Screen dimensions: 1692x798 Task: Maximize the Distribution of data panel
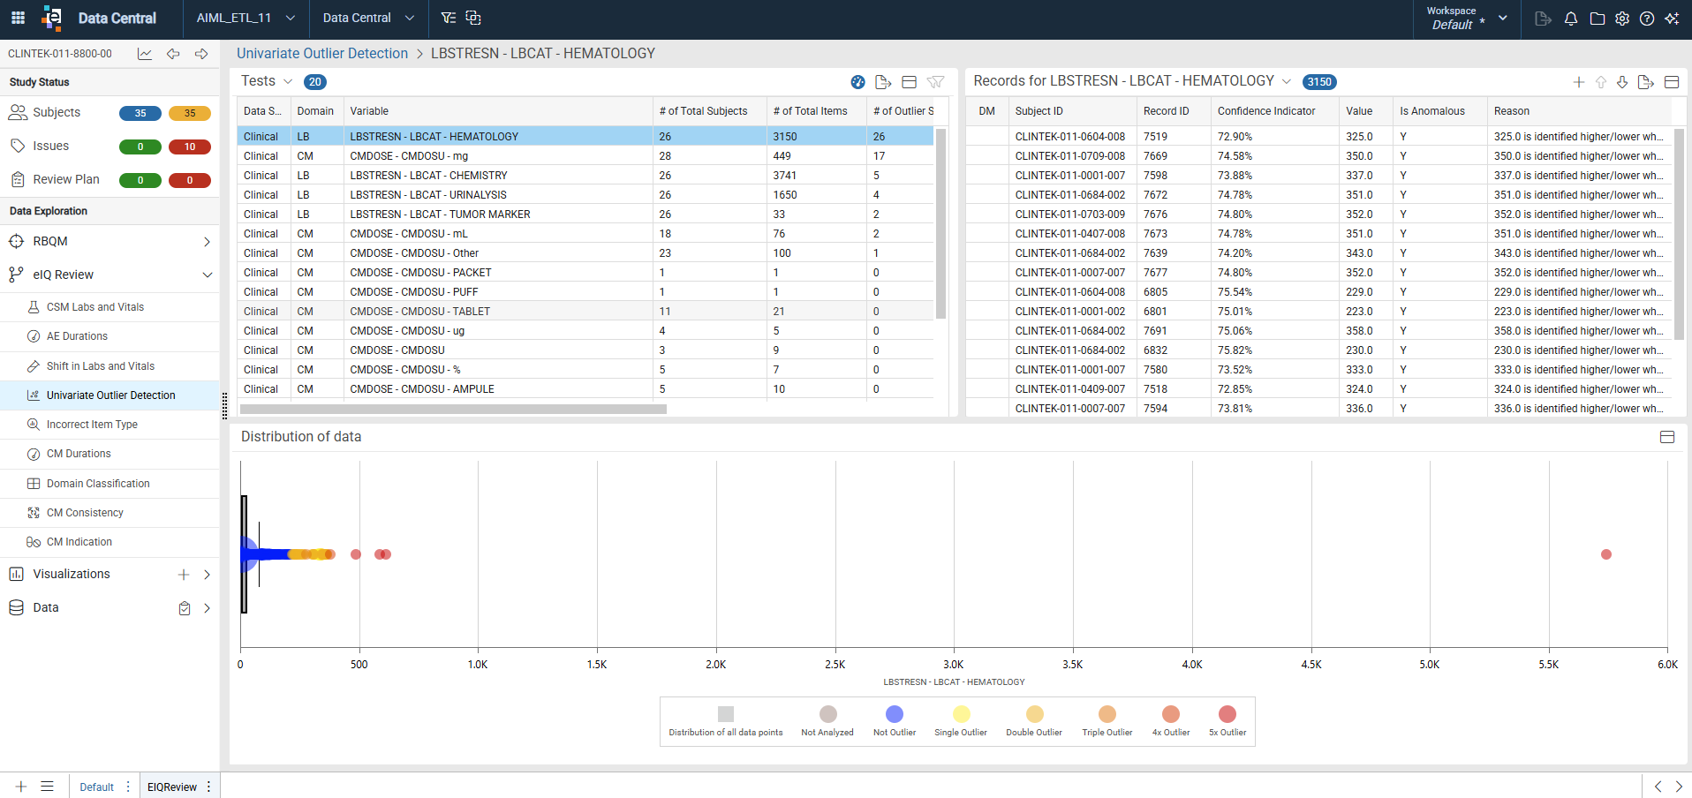[x=1667, y=437]
